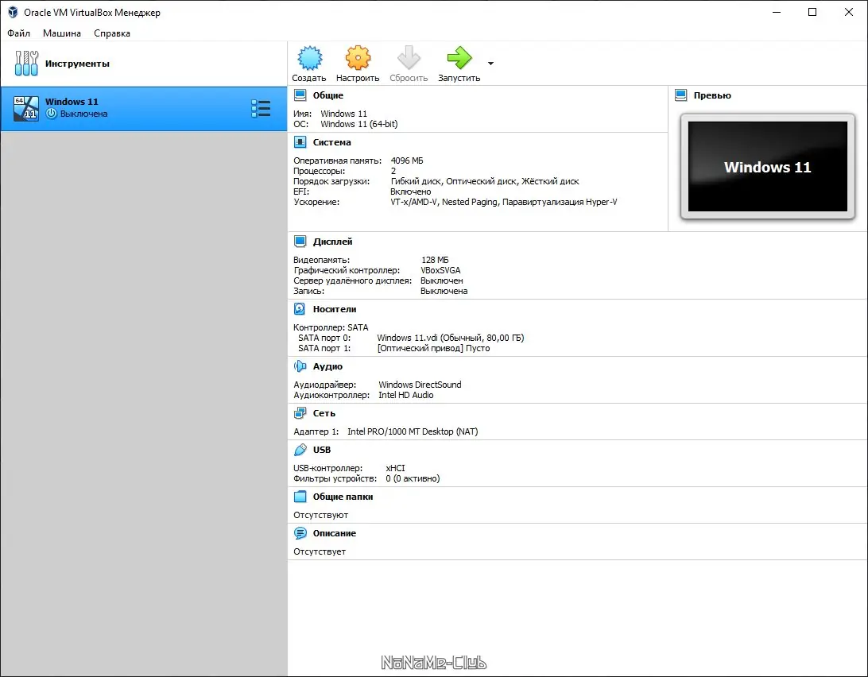Open VM settings with Настроить gear icon
868x677 pixels.
tap(358, 57)
